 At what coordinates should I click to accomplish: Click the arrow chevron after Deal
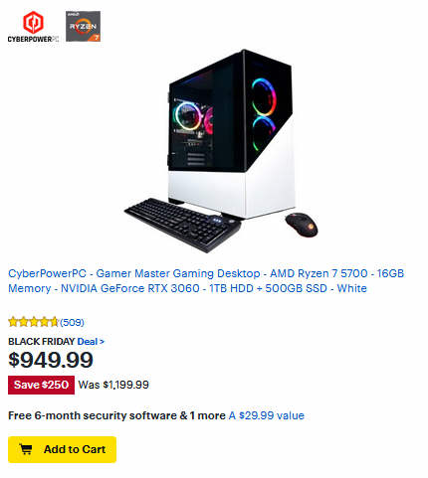click(102, 342)
